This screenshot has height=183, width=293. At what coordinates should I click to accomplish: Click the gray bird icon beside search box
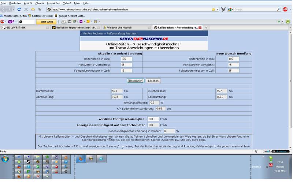[x=223, y=10]
